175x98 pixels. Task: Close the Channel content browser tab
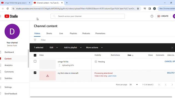pos(62,3)
